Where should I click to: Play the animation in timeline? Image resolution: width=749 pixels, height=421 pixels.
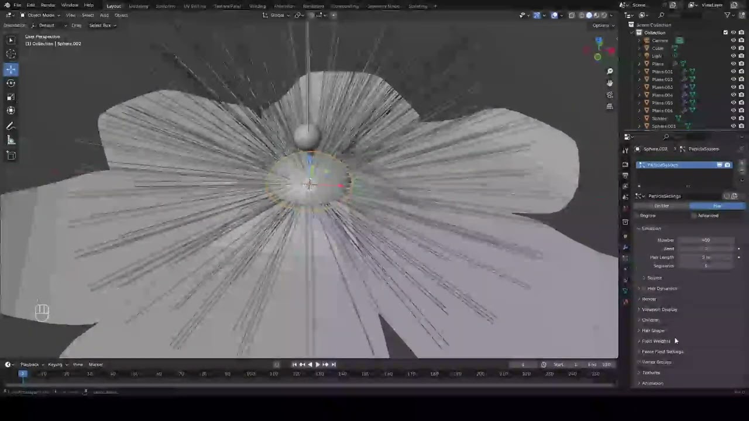click(x=318, y=364)
